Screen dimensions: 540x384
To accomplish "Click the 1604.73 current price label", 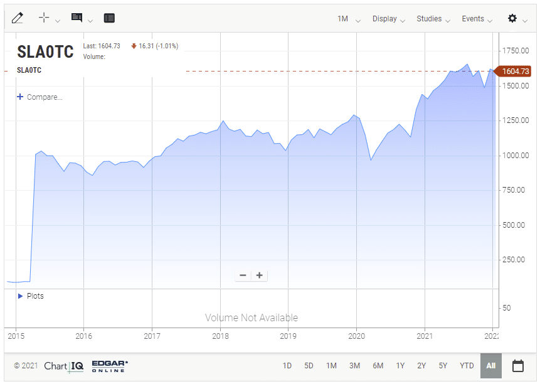I will tap(516, 72).
